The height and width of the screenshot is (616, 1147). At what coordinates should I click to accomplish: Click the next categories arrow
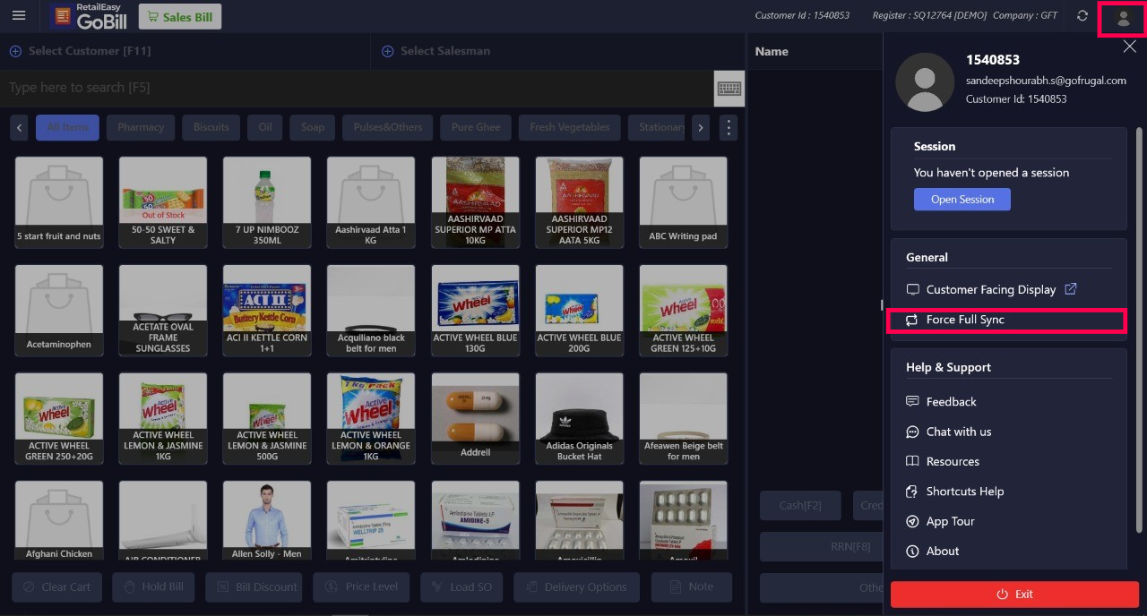pyautogui.click(x=701, y=127)
